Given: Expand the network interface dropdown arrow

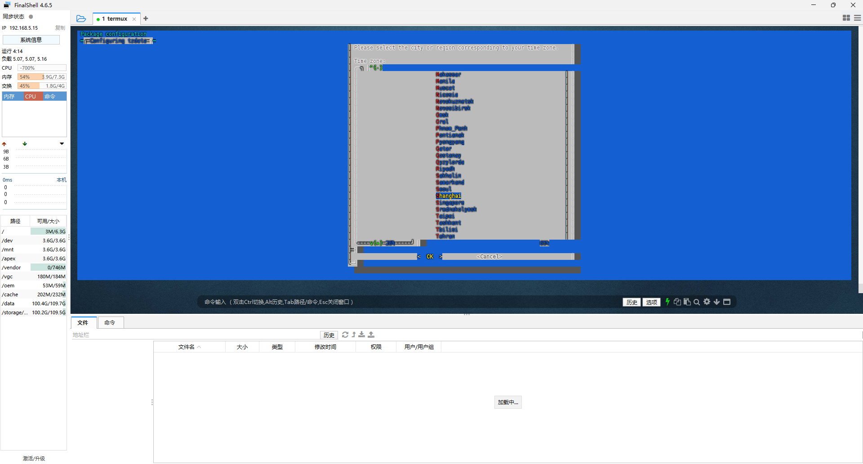Looking at the screenshot, I should [62, 144].
